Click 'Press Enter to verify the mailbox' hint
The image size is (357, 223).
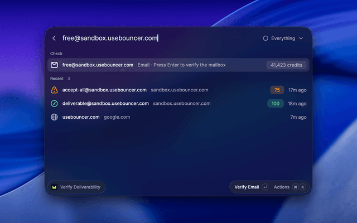tap(190, 65)
